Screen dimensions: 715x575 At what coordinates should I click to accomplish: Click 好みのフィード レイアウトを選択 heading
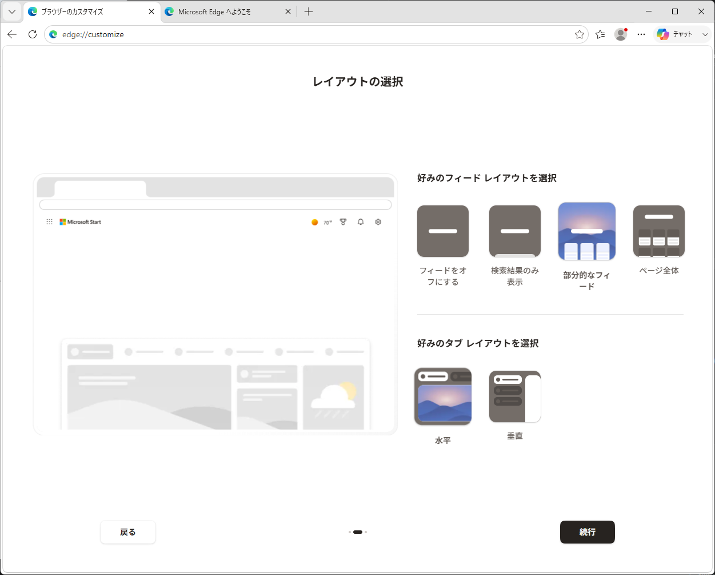click(x=487, y=178)
